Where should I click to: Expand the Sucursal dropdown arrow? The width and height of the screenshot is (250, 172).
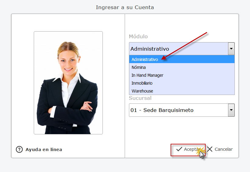tap(231, 110)
